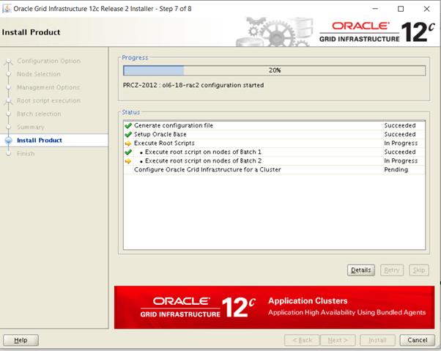Click the green checkmark beside Setup Oracle Base
Viewport: 441px width, 351px height.
[128, 135]
